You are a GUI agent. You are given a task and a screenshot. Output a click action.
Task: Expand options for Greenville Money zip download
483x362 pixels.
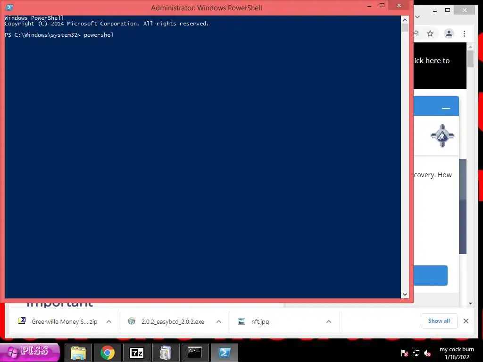pyautogui.click(x=109, y=321)
